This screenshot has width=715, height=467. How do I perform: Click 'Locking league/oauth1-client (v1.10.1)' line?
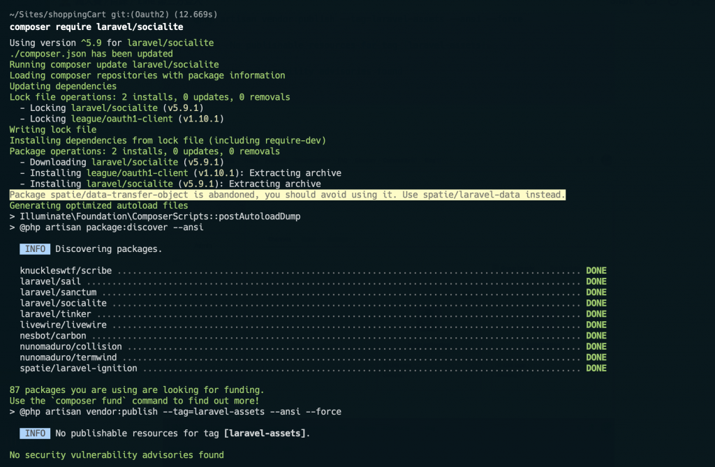[x=121, y=119]
